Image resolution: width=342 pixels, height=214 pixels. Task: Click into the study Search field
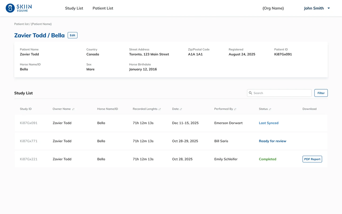pyautogui.click(x=279, y=93)
